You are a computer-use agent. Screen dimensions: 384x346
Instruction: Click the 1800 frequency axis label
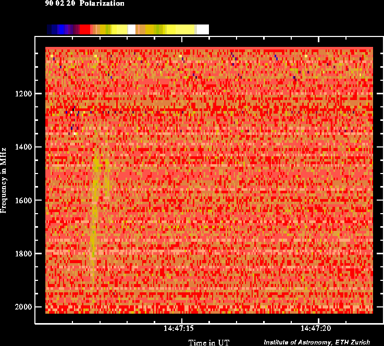pyautogui.click(x=24, y=254)
